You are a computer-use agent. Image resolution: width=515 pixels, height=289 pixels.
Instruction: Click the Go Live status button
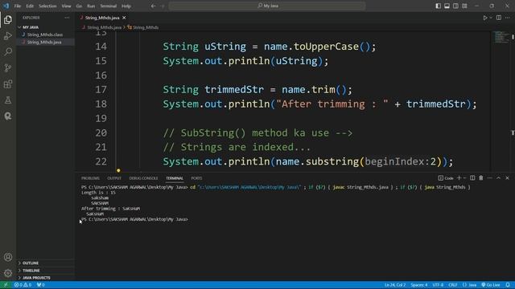click(x=491, y=285)
